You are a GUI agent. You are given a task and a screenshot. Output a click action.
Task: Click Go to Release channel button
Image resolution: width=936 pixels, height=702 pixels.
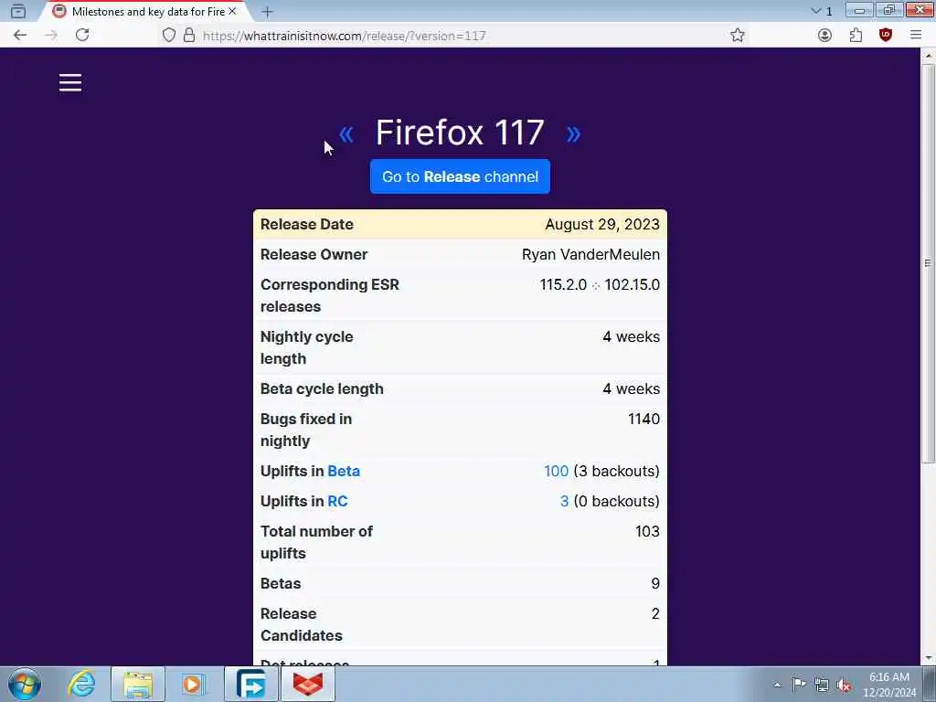point(460,176)
